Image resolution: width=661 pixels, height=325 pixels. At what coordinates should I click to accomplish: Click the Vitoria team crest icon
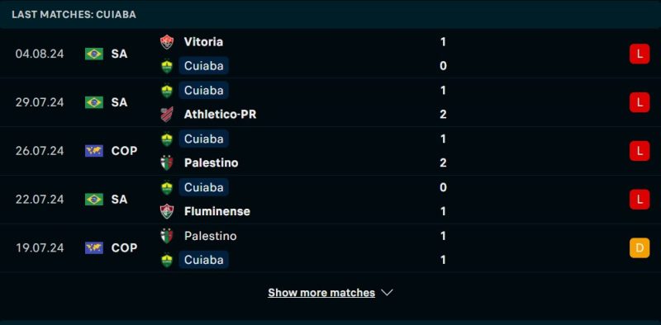coord(167,42)
